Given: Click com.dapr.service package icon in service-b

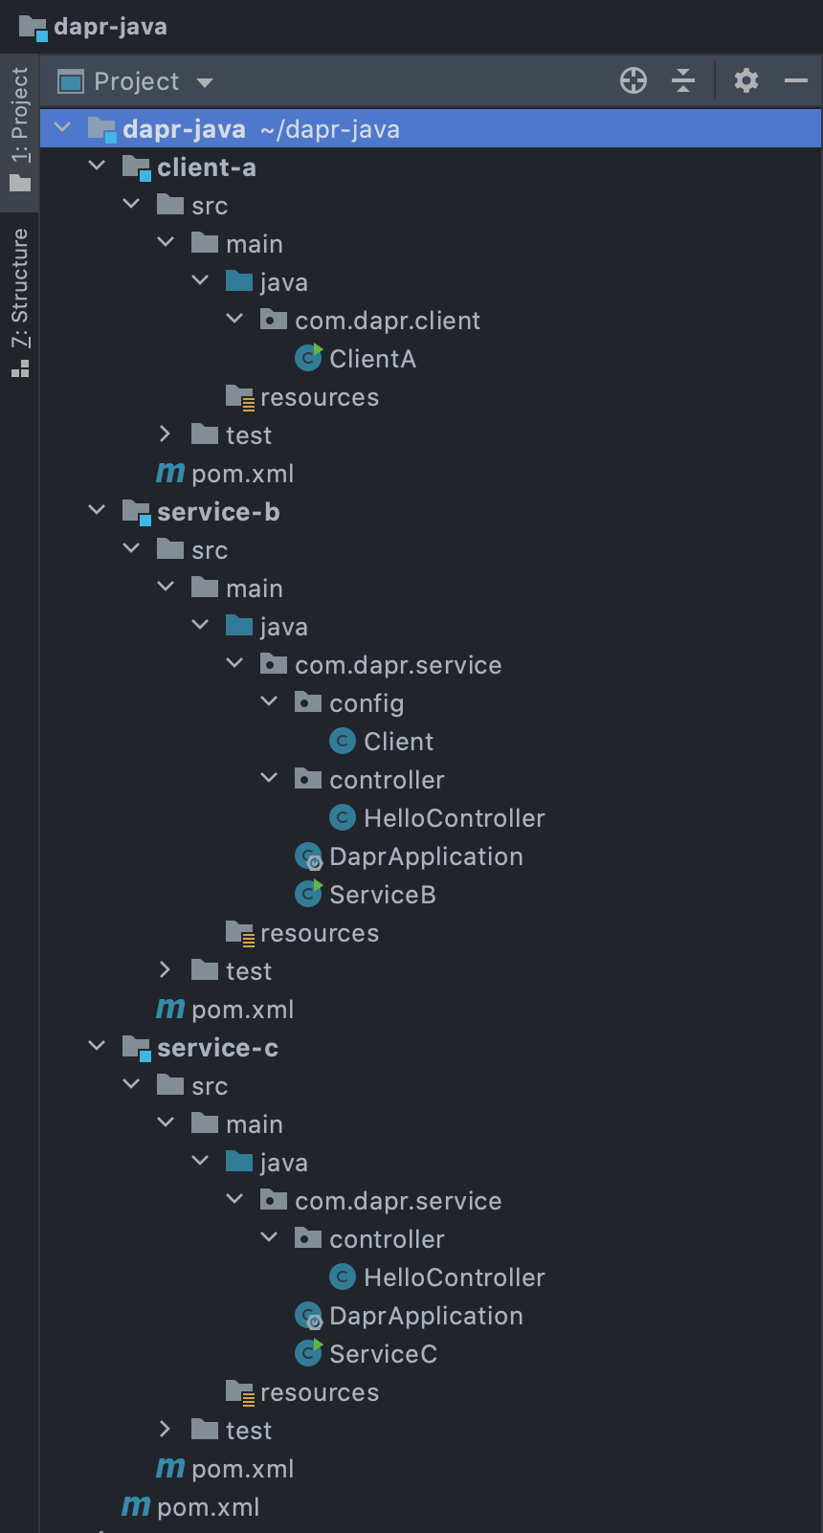Looking at the screenshot, I should (274, 663).
